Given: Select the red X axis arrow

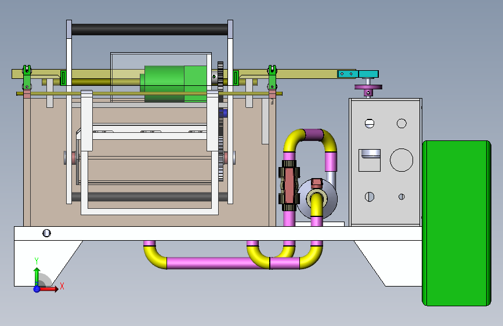Looking at the screenshot, I should pyautogui.click(x=49, y=289).
